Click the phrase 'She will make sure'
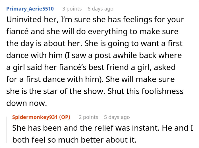 (140, 79)
